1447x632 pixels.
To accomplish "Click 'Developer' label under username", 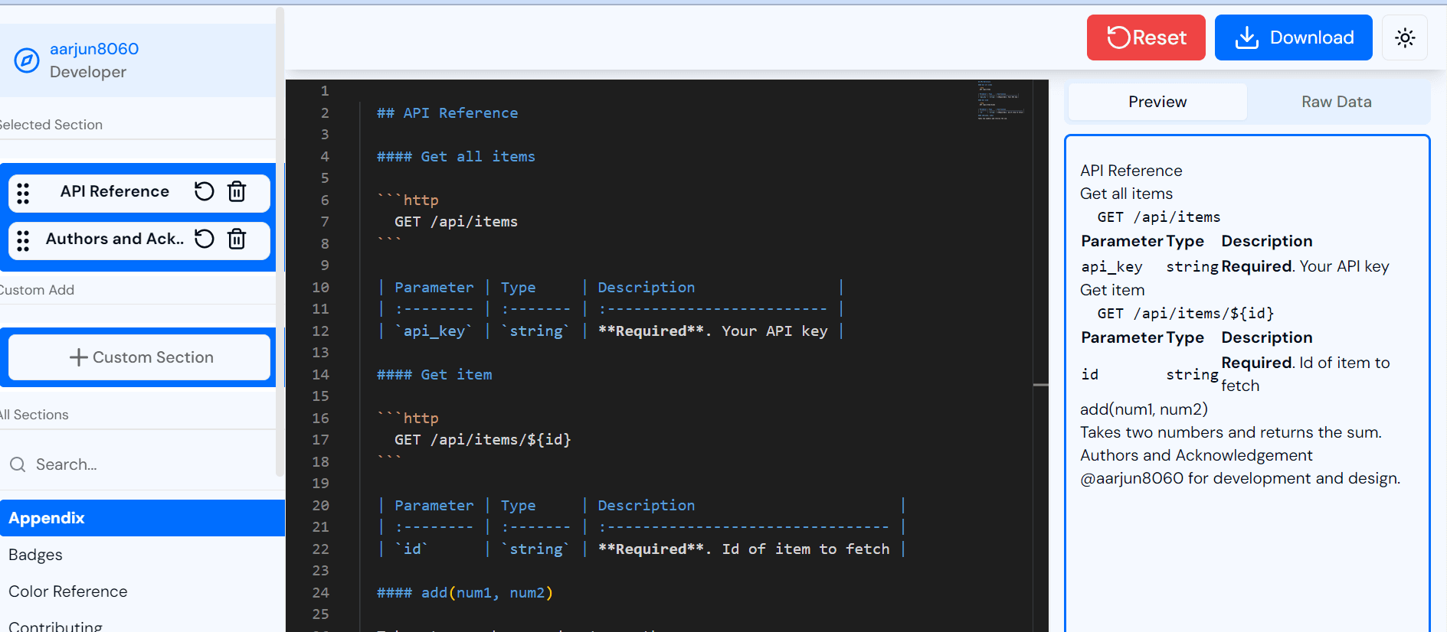I will 88,72.
